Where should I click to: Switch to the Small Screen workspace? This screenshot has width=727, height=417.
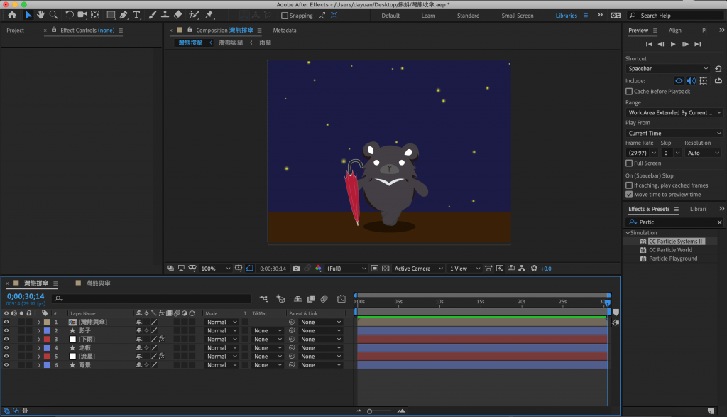pyautogui.click(x=518, y=16)
